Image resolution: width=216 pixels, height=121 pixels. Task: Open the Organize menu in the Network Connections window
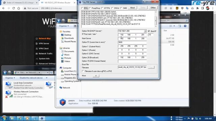(10, 78)
